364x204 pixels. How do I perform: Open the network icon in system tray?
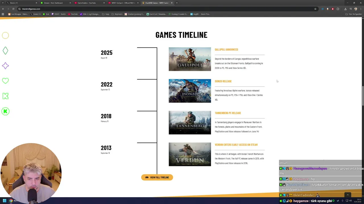(x=347, y=201)
